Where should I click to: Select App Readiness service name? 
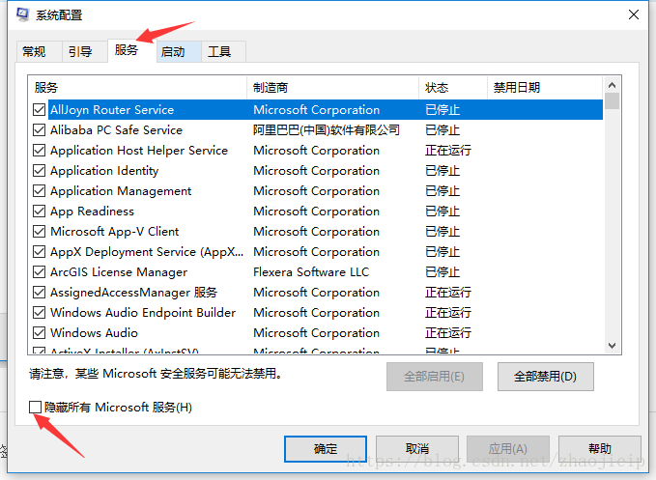tap(92, 212)
